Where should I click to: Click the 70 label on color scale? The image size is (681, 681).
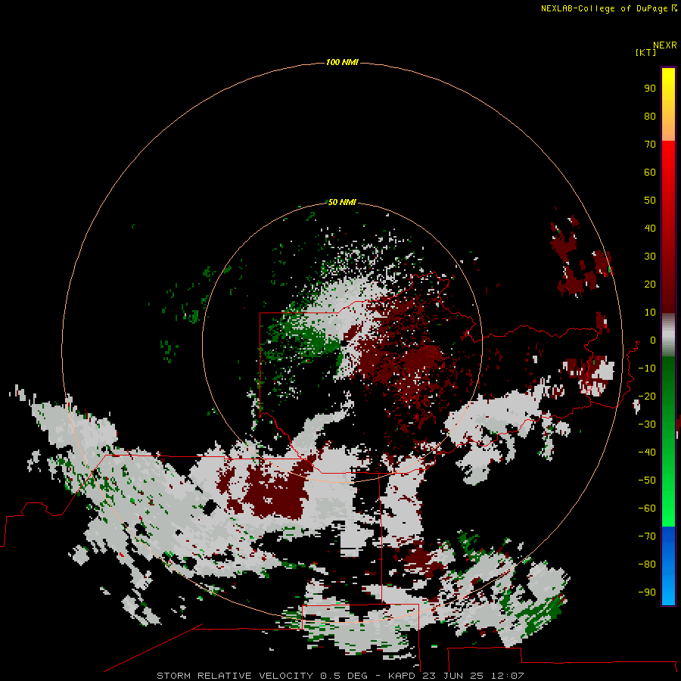[x=650, y=145]
